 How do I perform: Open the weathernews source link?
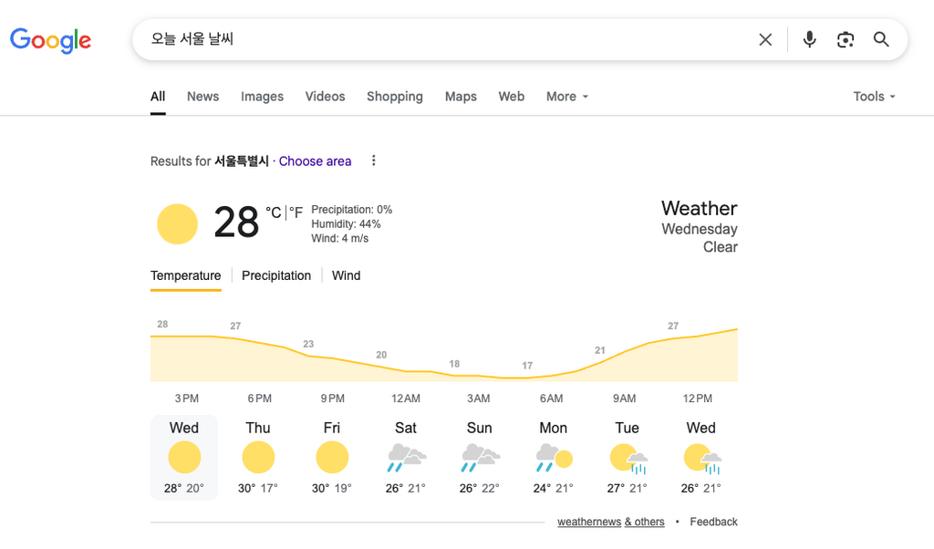click(589, 522)
